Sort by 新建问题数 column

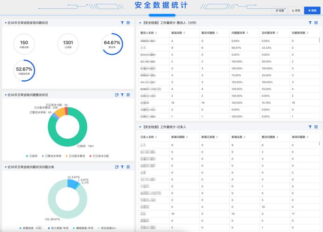click(x=187, y=137)
